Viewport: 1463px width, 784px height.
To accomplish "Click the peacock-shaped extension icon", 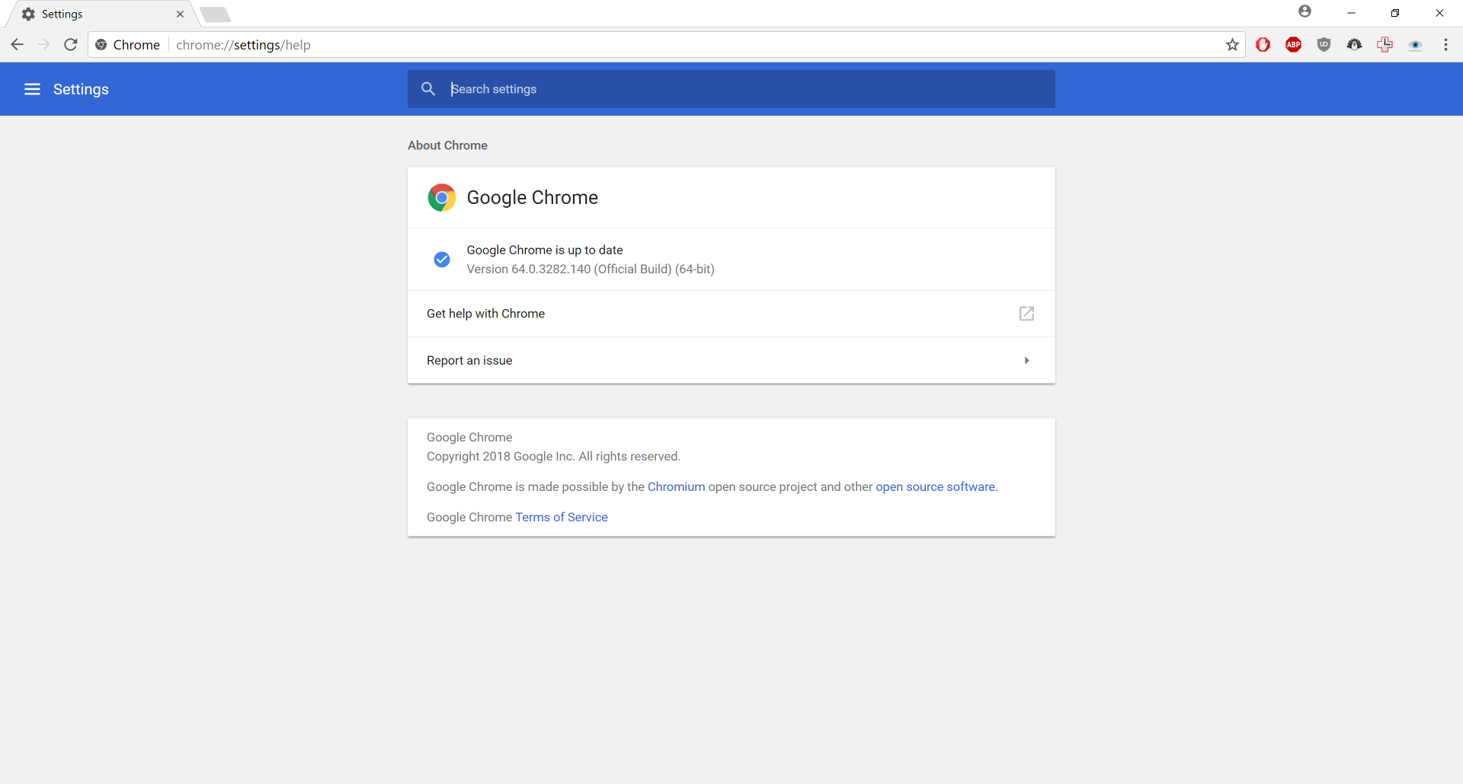I will click(x=1354, y=45).
